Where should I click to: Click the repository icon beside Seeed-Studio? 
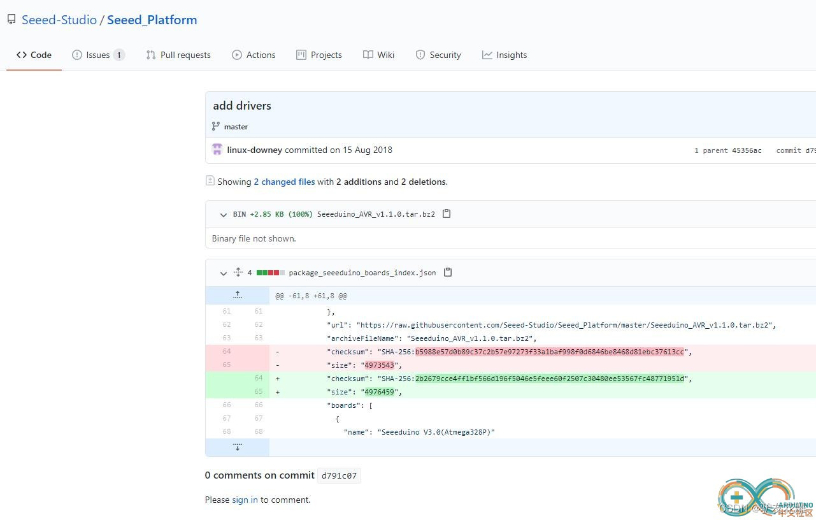11,20
